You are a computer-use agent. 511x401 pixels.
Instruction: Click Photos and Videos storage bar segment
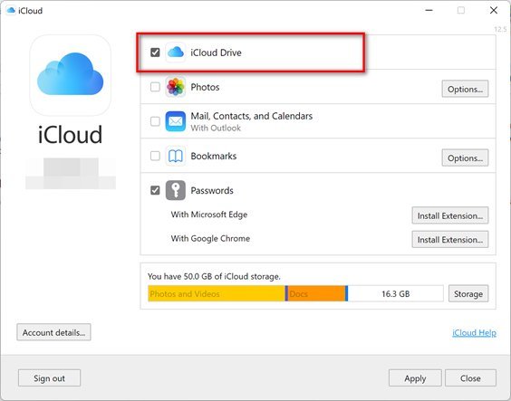(217, 293)
